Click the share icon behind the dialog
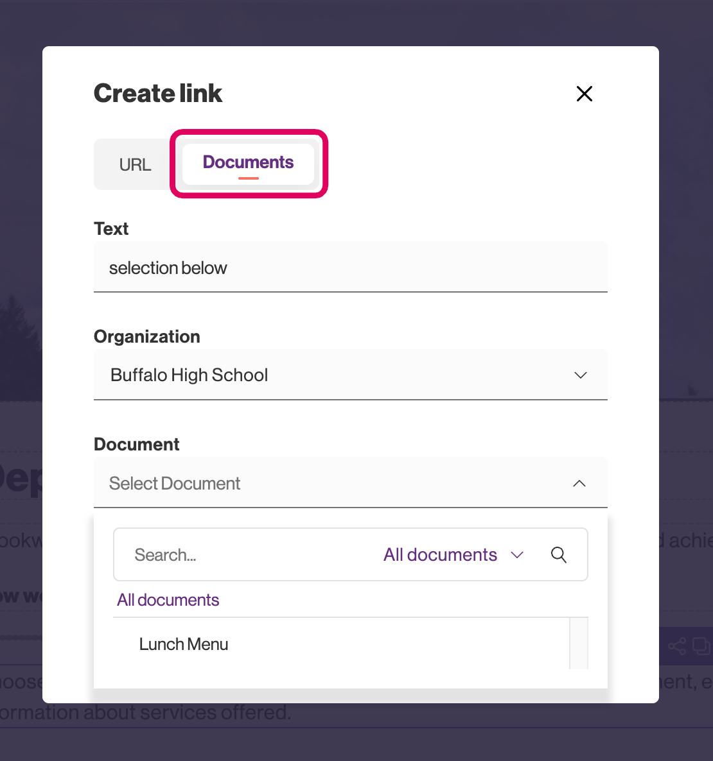713x761 pixels. point(676,646)
